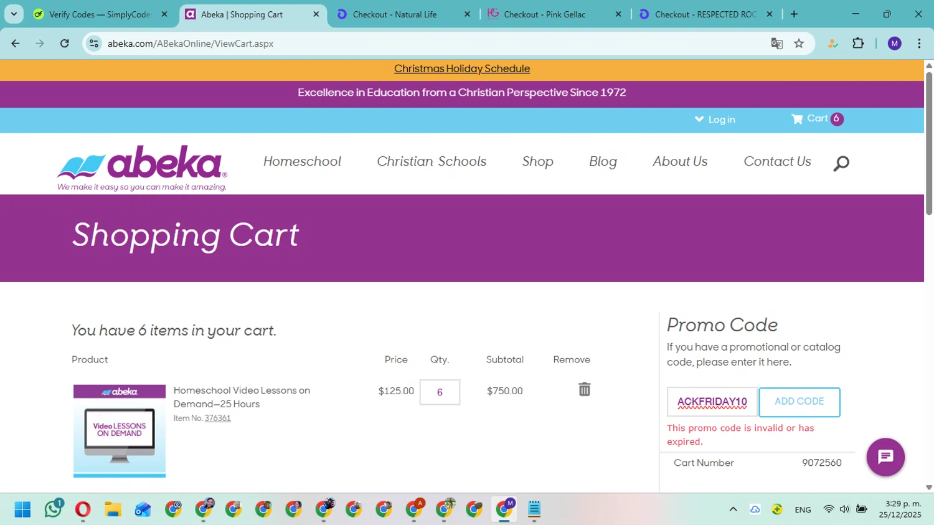The height and width of the screenshot is (525, 934).
Task: Close the Abeka Shopping Cart tab
Action: click(x=316, y=14)
